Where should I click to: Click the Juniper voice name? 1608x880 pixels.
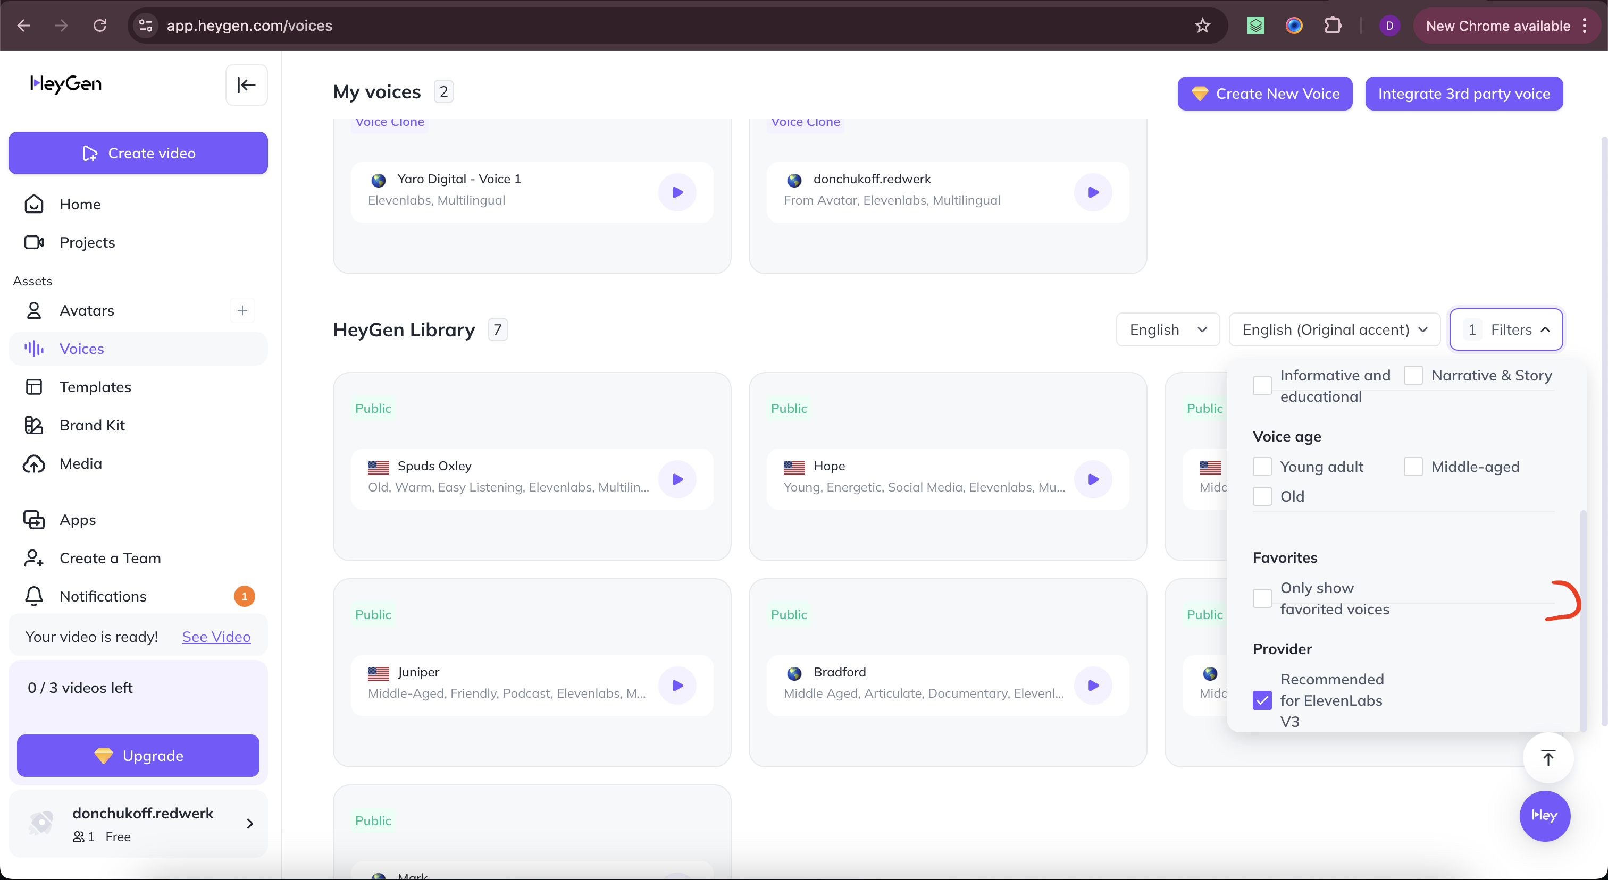pyautogui.click(x=418, y=672)
